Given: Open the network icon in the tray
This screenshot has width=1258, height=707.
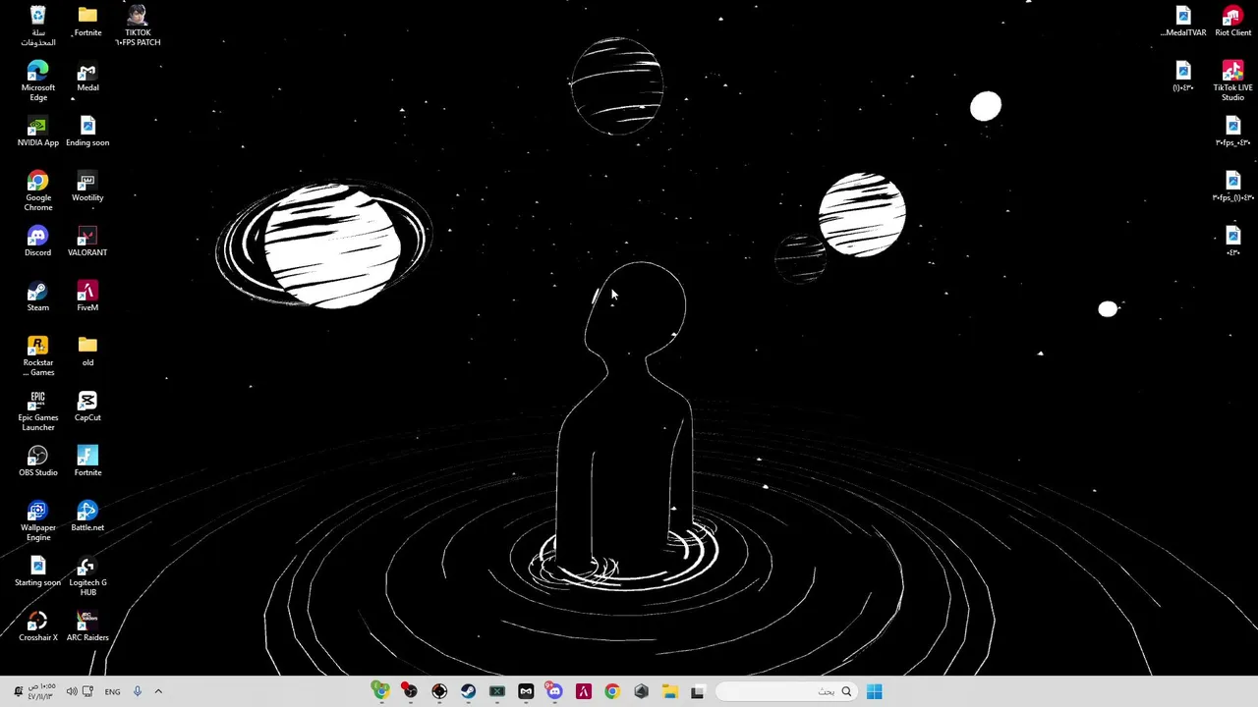Looking at the screenshot, I should [87, 691].
